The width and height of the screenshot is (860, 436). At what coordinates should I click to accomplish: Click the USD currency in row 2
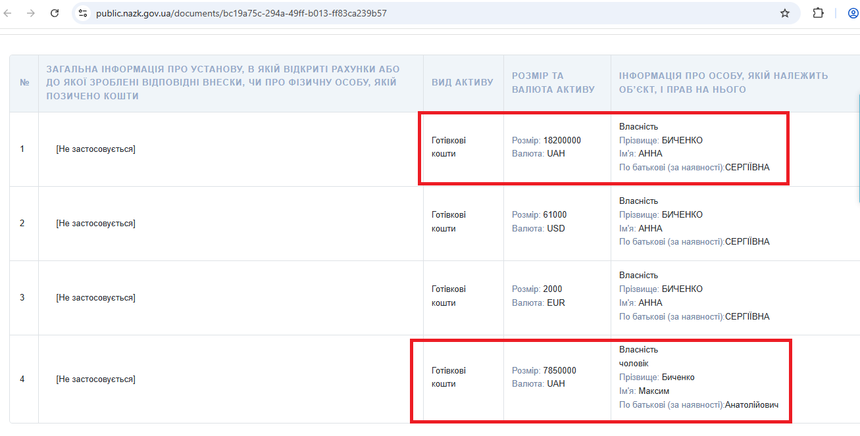556,229
